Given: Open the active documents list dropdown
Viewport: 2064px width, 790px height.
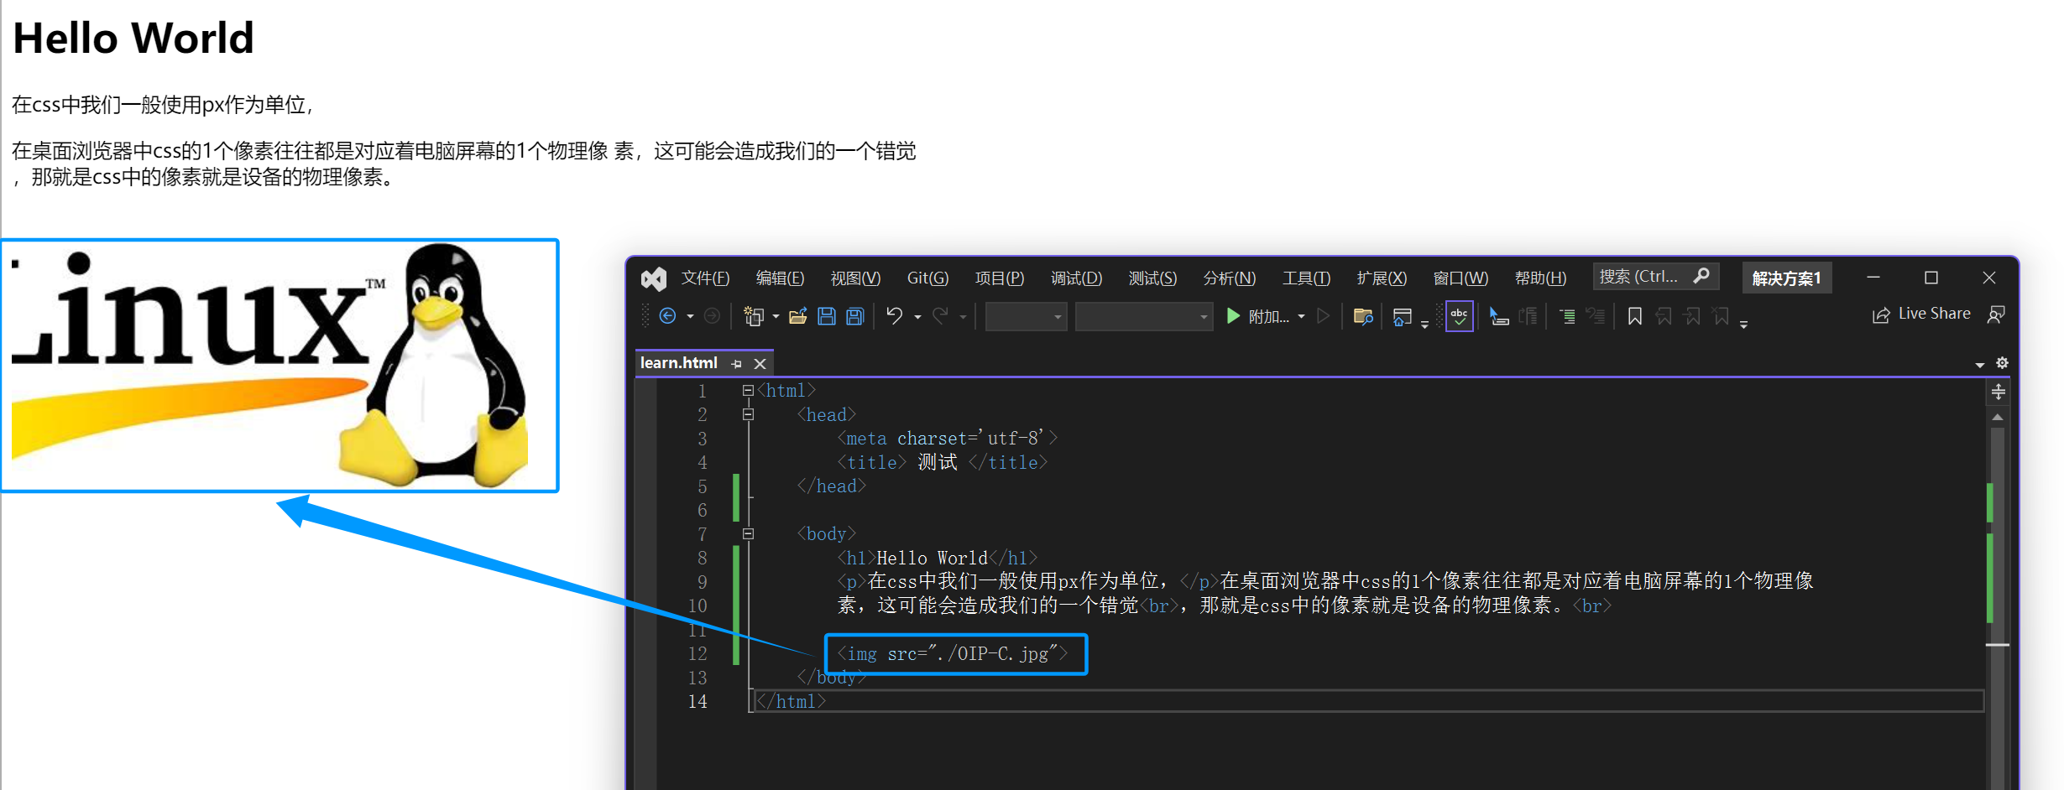Looking at the screenshot, I should (x=1980, y=364).
